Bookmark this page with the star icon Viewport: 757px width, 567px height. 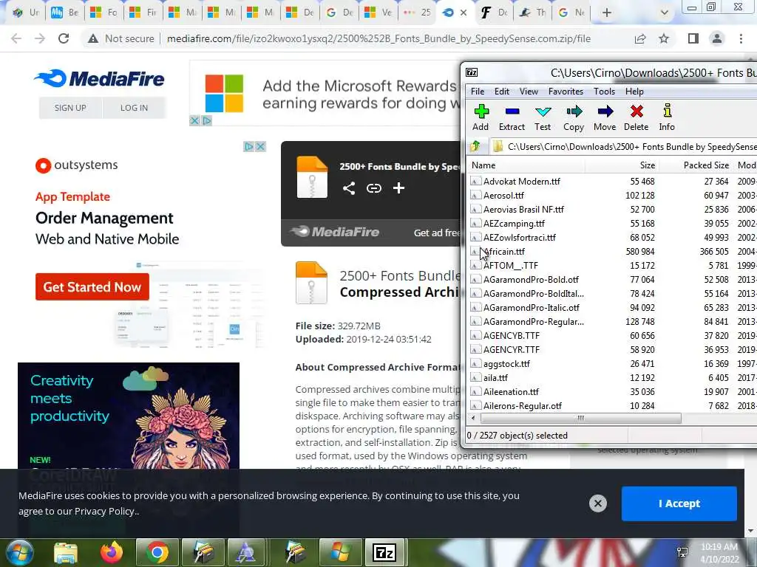tap(665, 38)
